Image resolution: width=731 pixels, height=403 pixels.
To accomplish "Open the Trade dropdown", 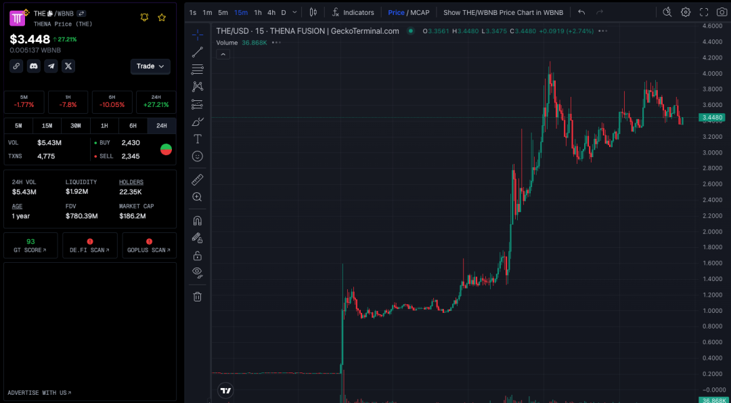I will (150, 66).
